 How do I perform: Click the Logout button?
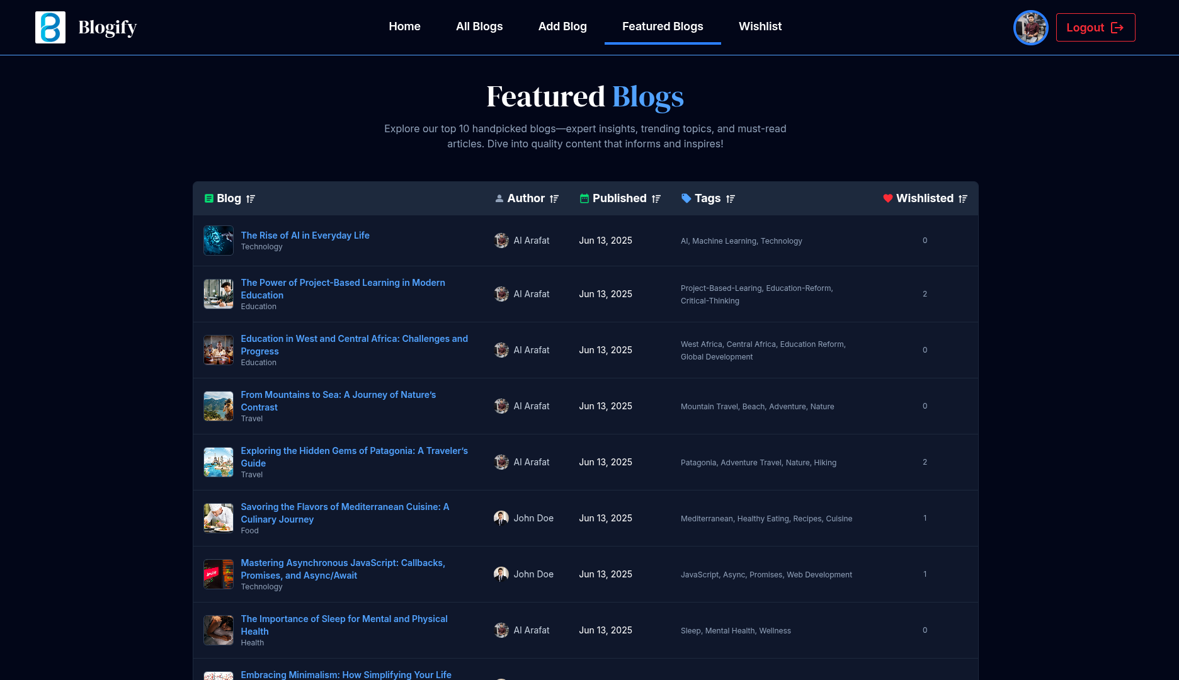click(x=1095, y=28)
